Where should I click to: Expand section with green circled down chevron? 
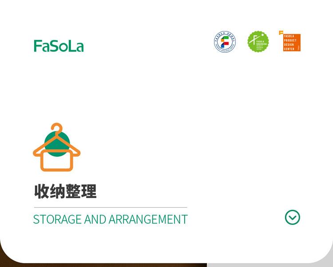pyautogui.click(x=293, y=217)
